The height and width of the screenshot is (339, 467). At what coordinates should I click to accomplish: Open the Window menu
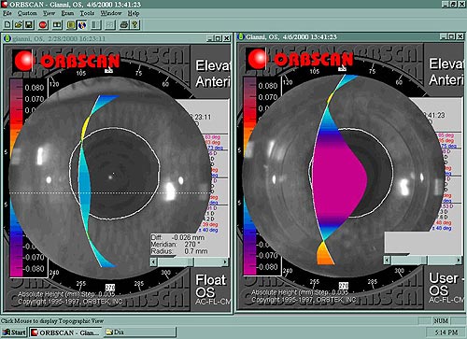point(111,13)
